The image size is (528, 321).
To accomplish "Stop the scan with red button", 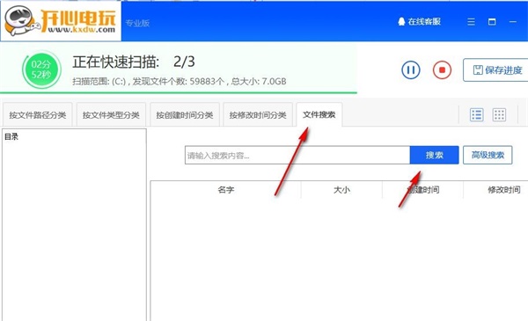I will tap(442, 70).
